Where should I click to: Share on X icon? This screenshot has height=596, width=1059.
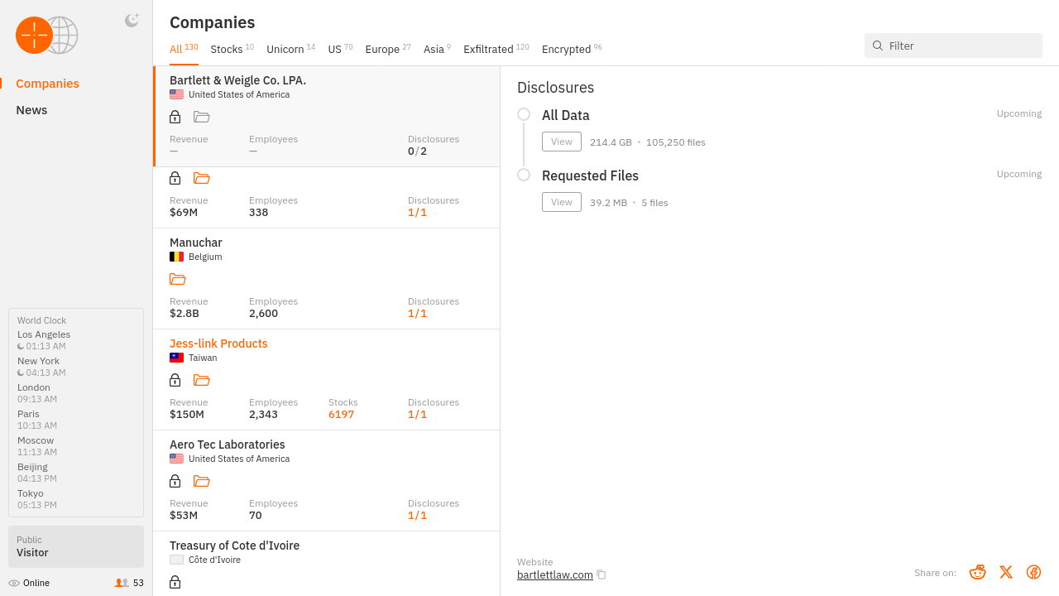coord(1005,572)
